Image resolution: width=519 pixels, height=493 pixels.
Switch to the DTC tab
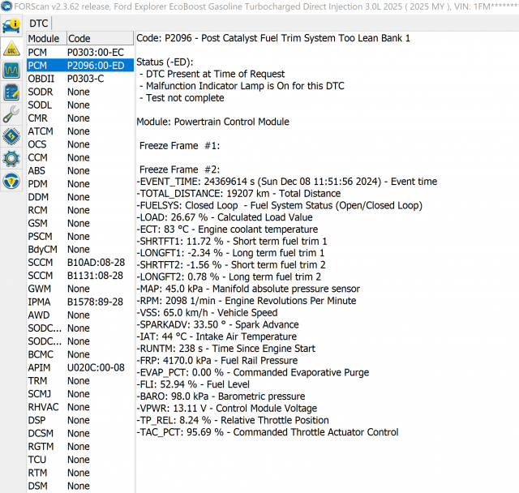click(x=39, y=24)
